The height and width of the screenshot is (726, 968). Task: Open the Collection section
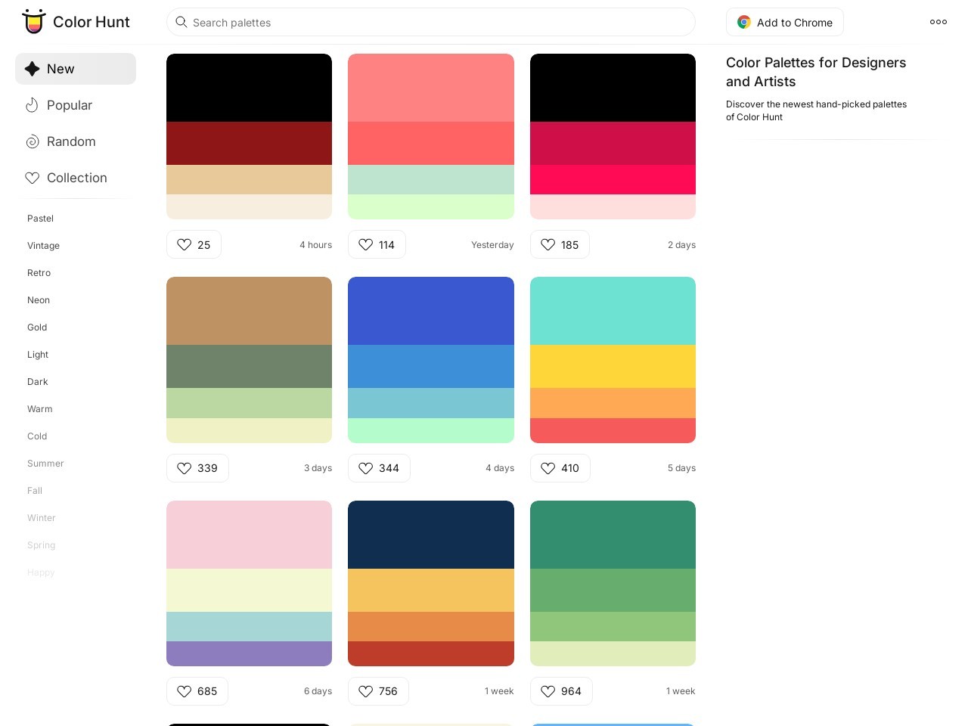coord(76,178)
